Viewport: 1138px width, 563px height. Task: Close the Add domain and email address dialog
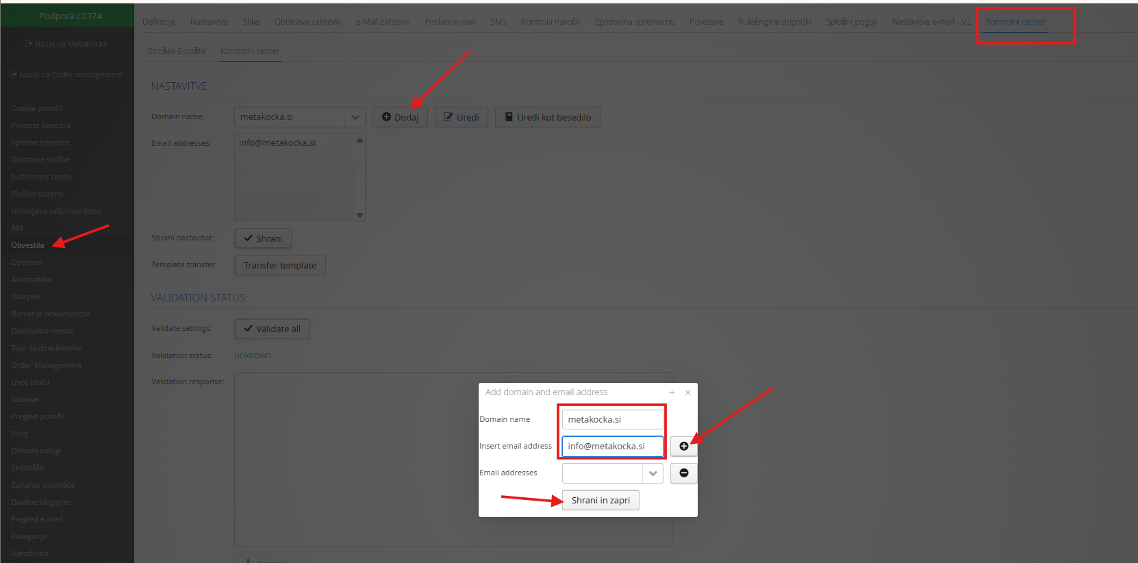(x=687, y=392)
